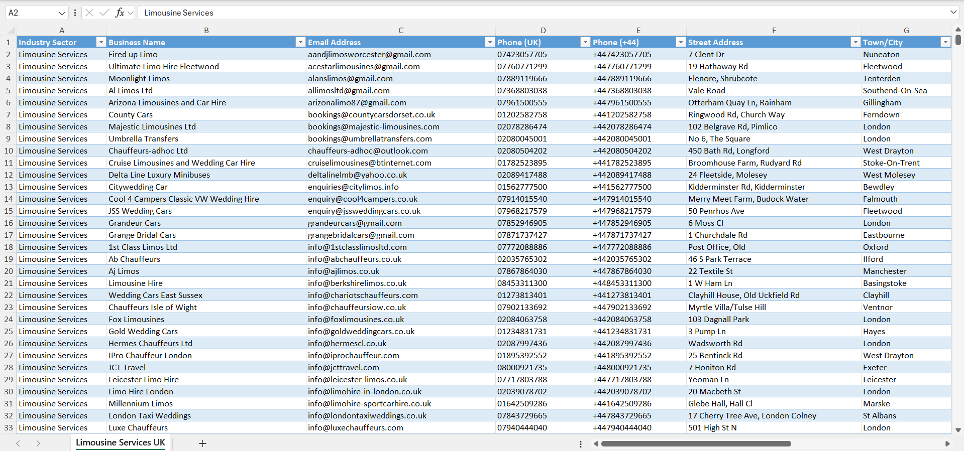Click the Cancel (X) formula bar icon

click(x=89, y=13)
